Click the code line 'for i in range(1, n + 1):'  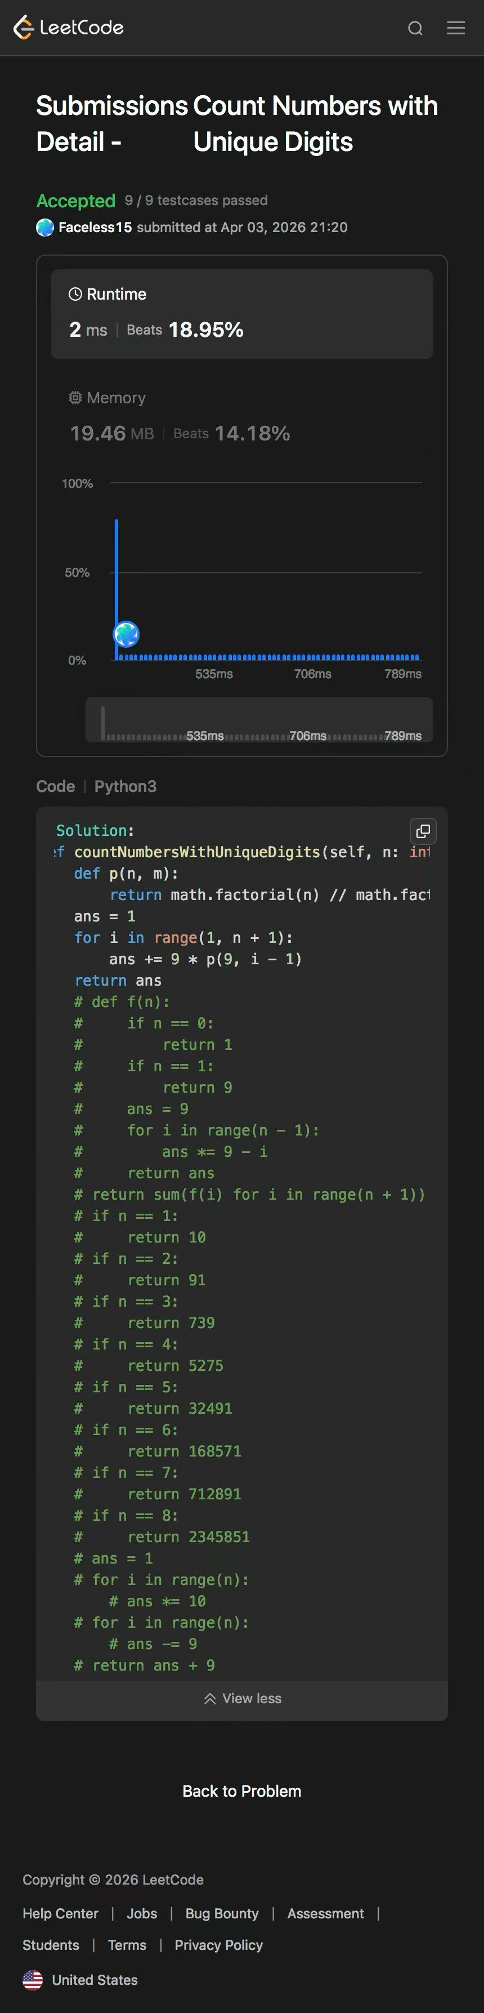click(183, 937)
